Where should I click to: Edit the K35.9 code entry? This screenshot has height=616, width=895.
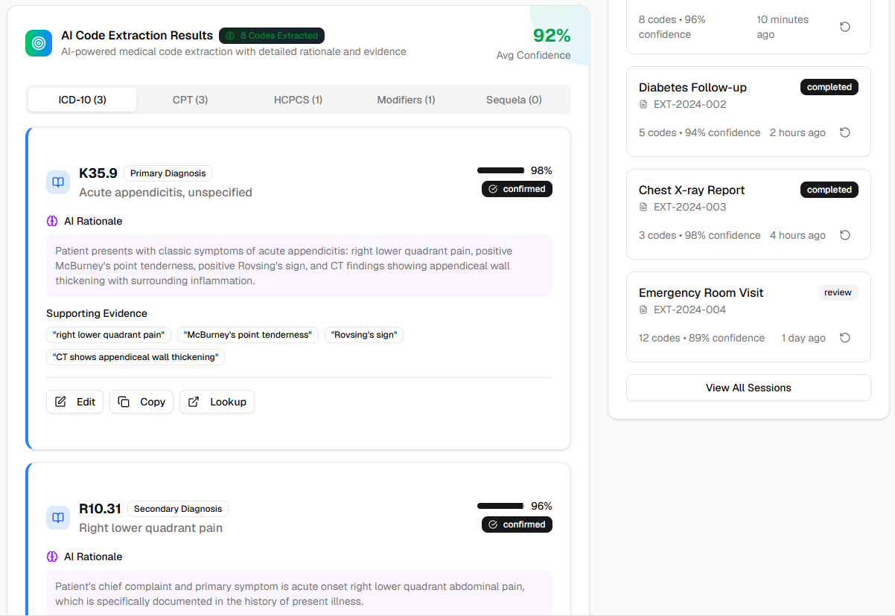[x=75, y=402]
